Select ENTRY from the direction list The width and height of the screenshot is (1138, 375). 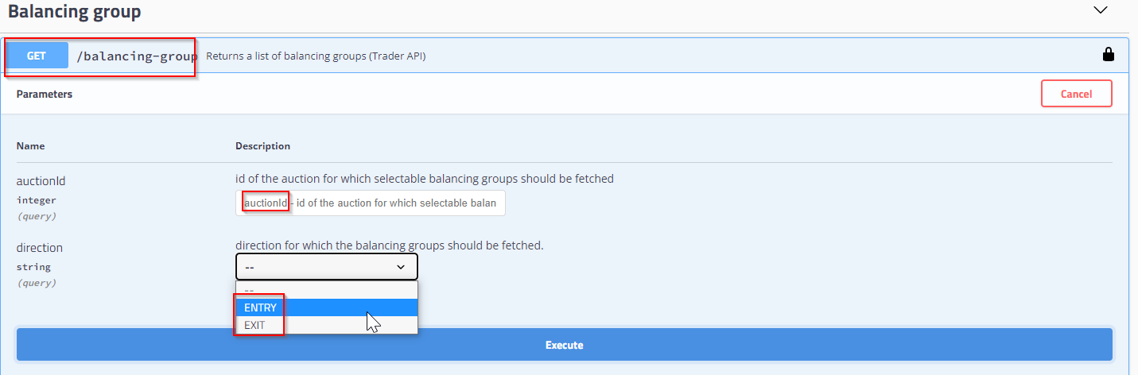coord(326,307)
